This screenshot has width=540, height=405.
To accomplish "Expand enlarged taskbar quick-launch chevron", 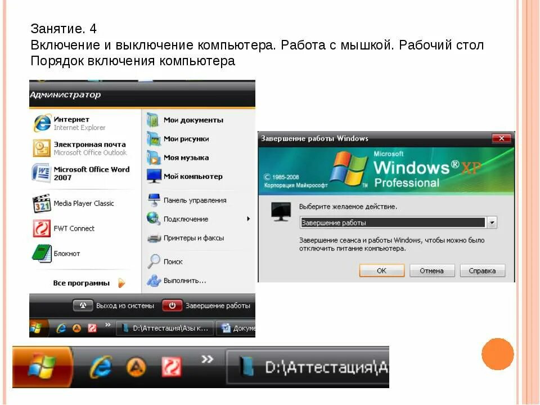I will (x=208, y=359).
